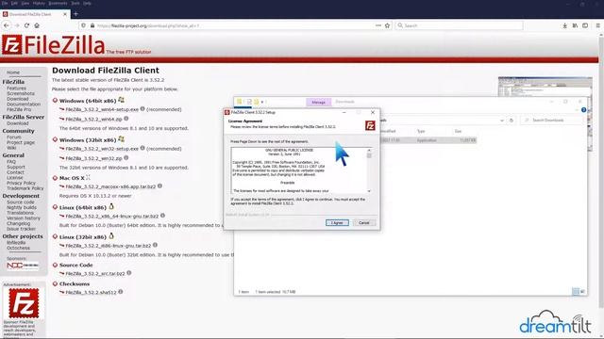Download FileZilla_3.52.2_win32-setup.exe
The height and width of the screenshot is (339, 604).
click(102, 149)
